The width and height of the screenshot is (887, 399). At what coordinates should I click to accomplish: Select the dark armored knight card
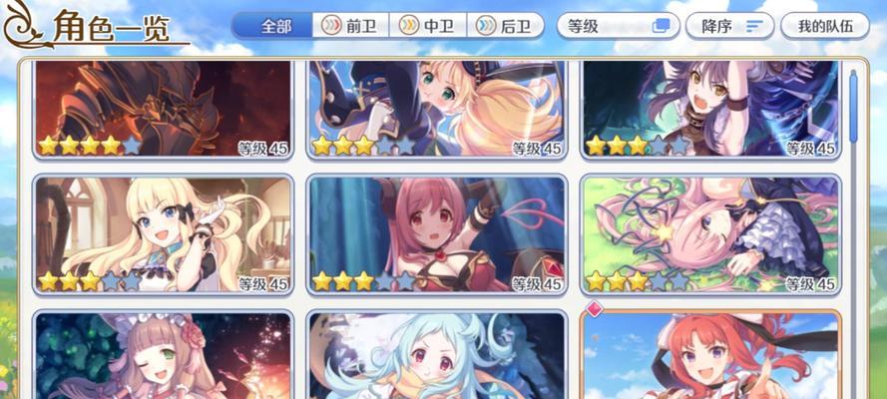163,109
